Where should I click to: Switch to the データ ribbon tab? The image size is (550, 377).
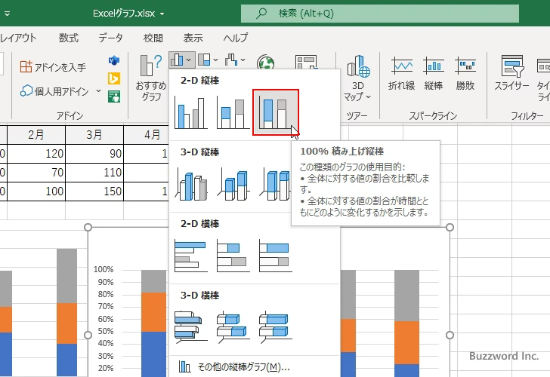point(110,38)
